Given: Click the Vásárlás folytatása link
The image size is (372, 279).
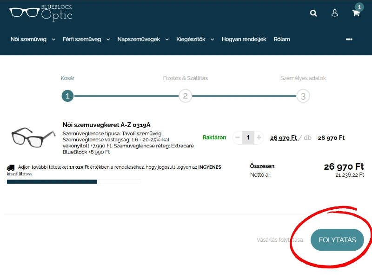Looking at the screenshot, I should pos(279,240).
